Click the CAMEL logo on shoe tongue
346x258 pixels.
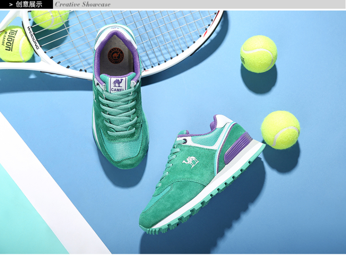coord(118,85)
